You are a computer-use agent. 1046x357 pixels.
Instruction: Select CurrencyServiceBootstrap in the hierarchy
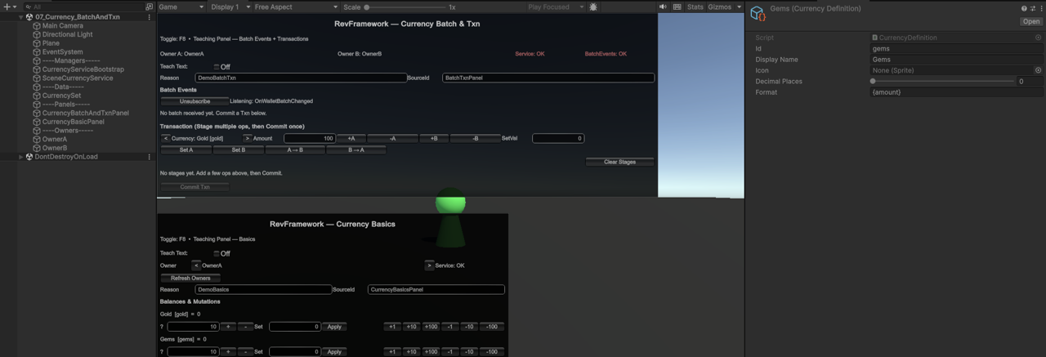[x=83, y=69]
